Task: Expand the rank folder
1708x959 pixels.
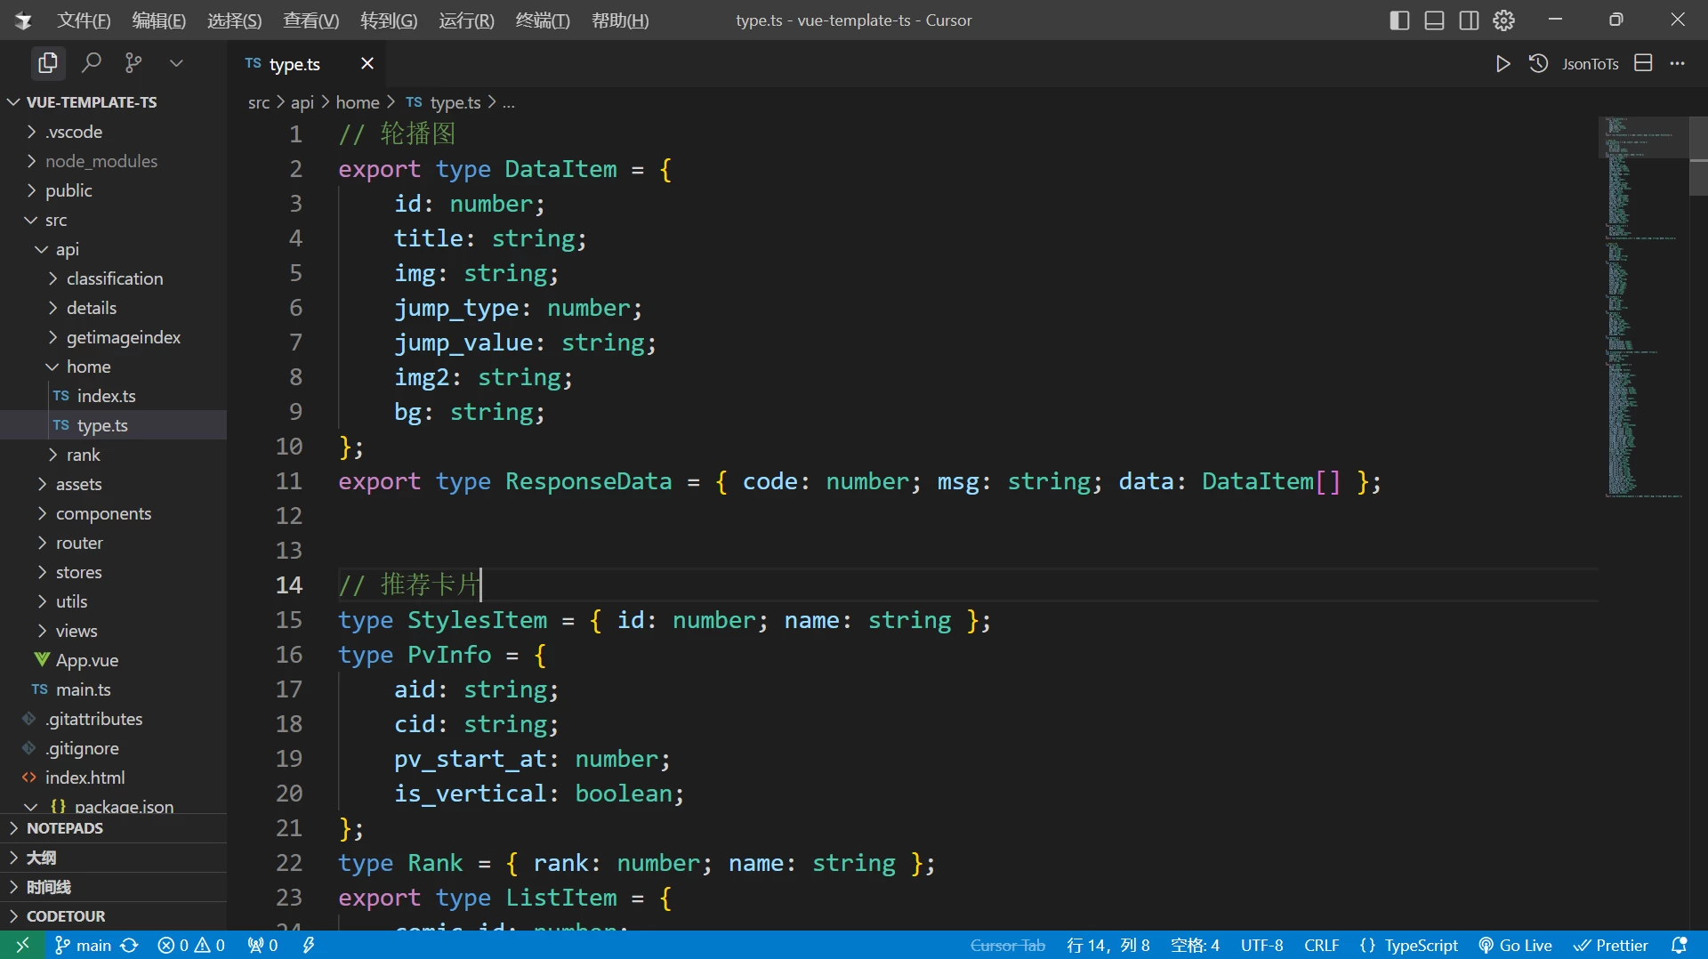Action: [x=114, y=455]
